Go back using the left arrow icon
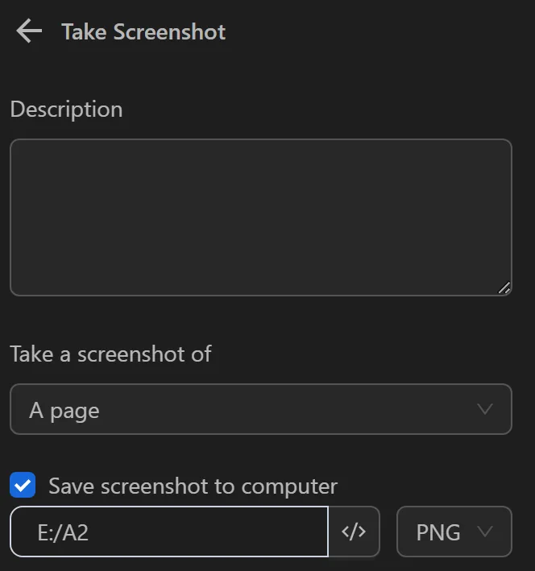Image resolution: width=535 pixels, height=571 pixels. pos(28,31)
